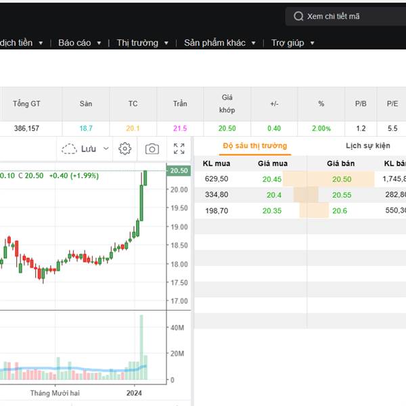The image size is (406, 406).
Task: Click the reference price value 20.1
Action: pos(133,129)
